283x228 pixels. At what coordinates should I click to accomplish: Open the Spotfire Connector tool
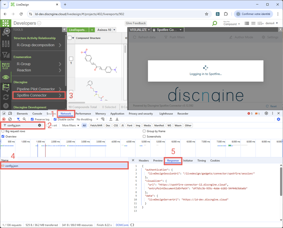39,95
